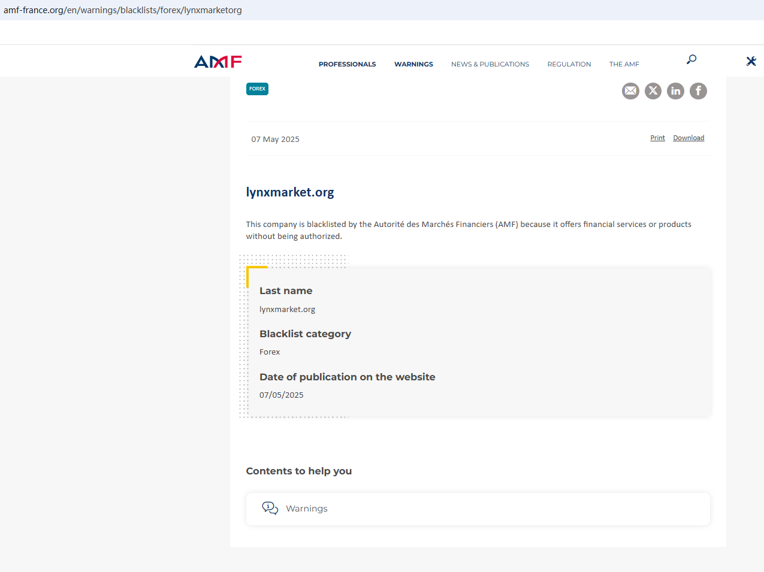Open the Regulation menu
Screen dimensions: 764x572
569,64
